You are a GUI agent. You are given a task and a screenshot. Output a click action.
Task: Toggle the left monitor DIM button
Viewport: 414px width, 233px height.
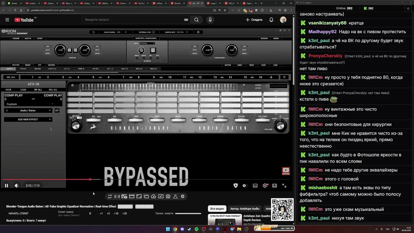(48, 46)
